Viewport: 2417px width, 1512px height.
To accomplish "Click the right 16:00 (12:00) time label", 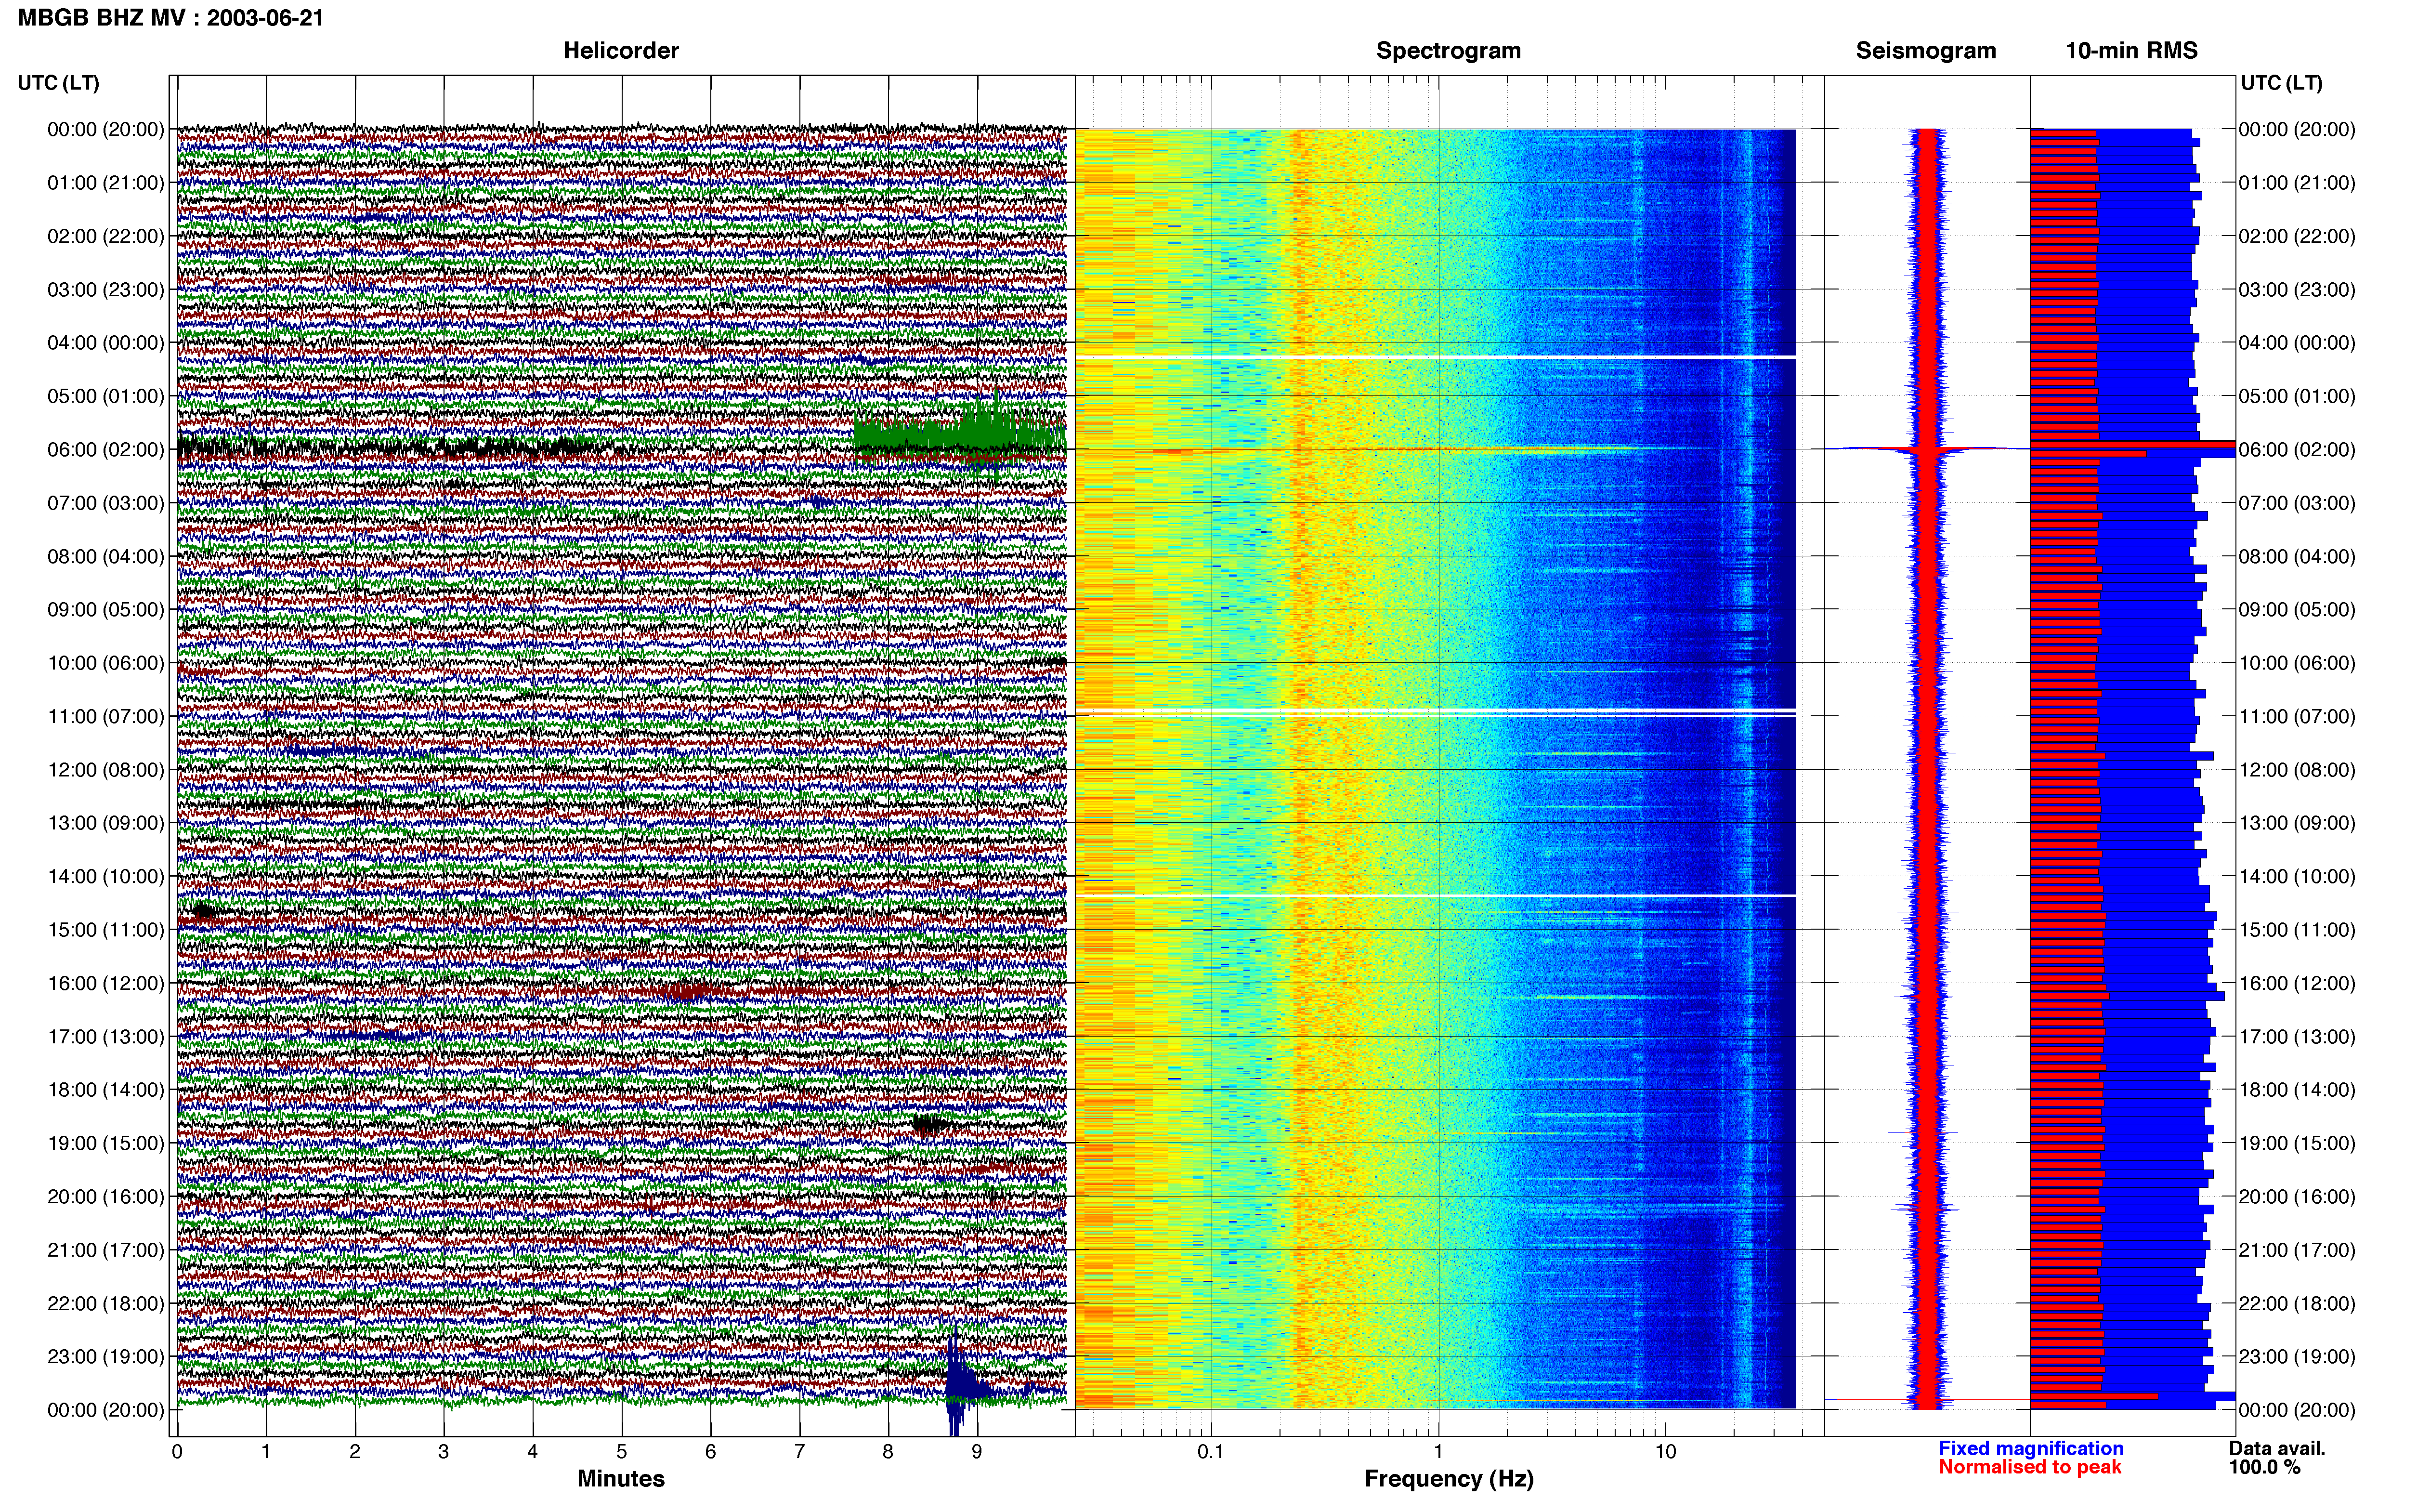I will (x=2297, y=984).
